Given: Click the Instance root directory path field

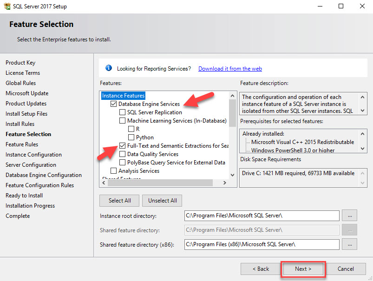Looking at the screenshot, I should coord(262,216).
